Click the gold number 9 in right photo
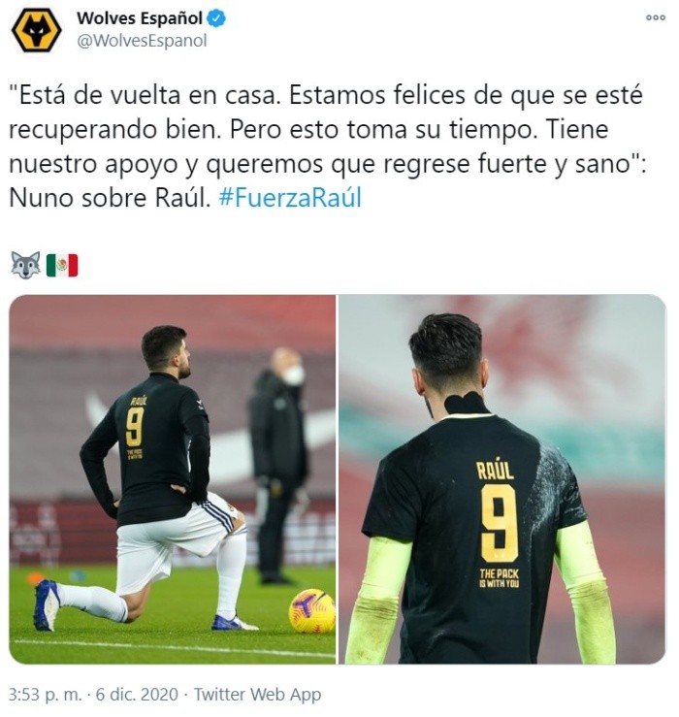The height and width of the screenshot is (717, 679). click(x=500, y=524)
